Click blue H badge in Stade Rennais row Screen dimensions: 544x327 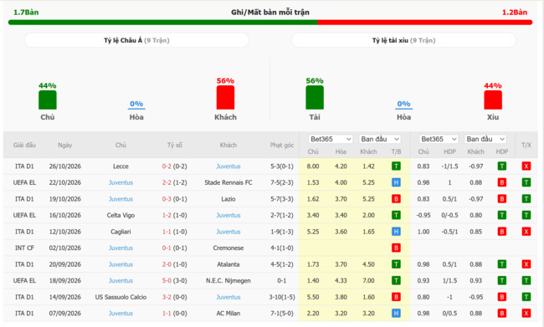coord(396,182)
